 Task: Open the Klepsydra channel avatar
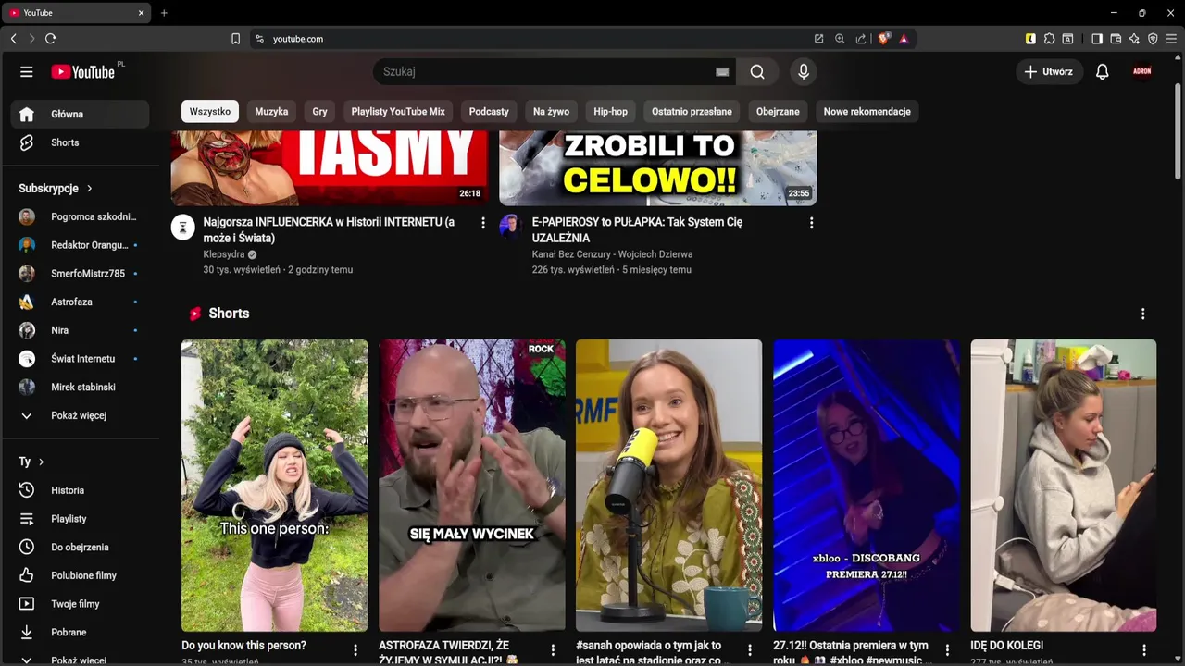(182, 227)
